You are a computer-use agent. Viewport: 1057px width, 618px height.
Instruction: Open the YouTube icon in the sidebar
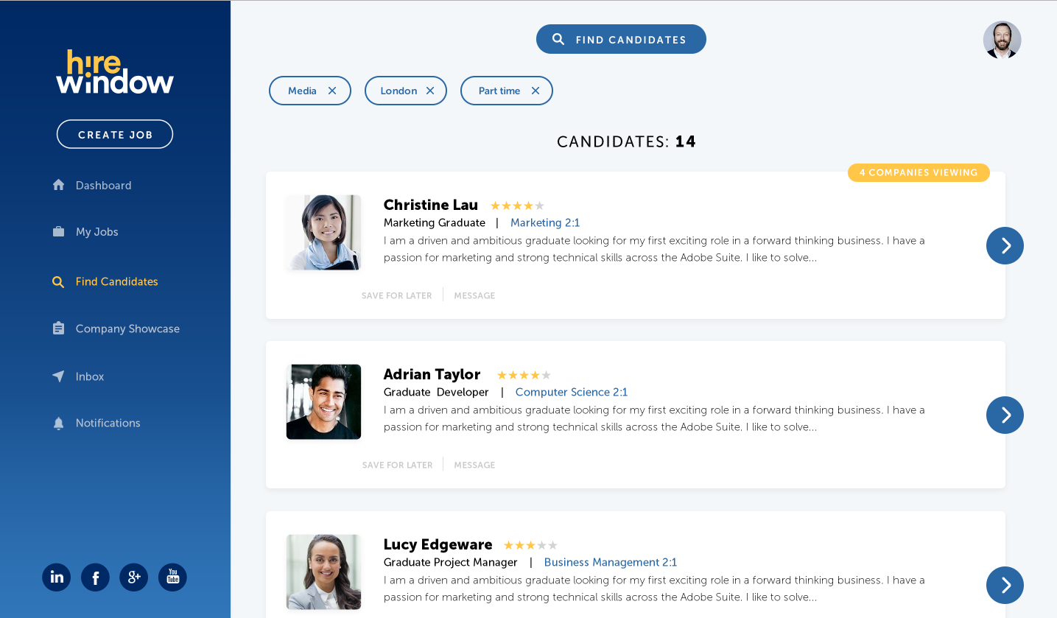[x=172, y=577]
